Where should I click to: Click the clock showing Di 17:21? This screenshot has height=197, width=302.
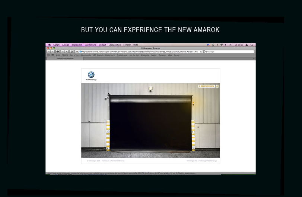[x=239, y=45]
